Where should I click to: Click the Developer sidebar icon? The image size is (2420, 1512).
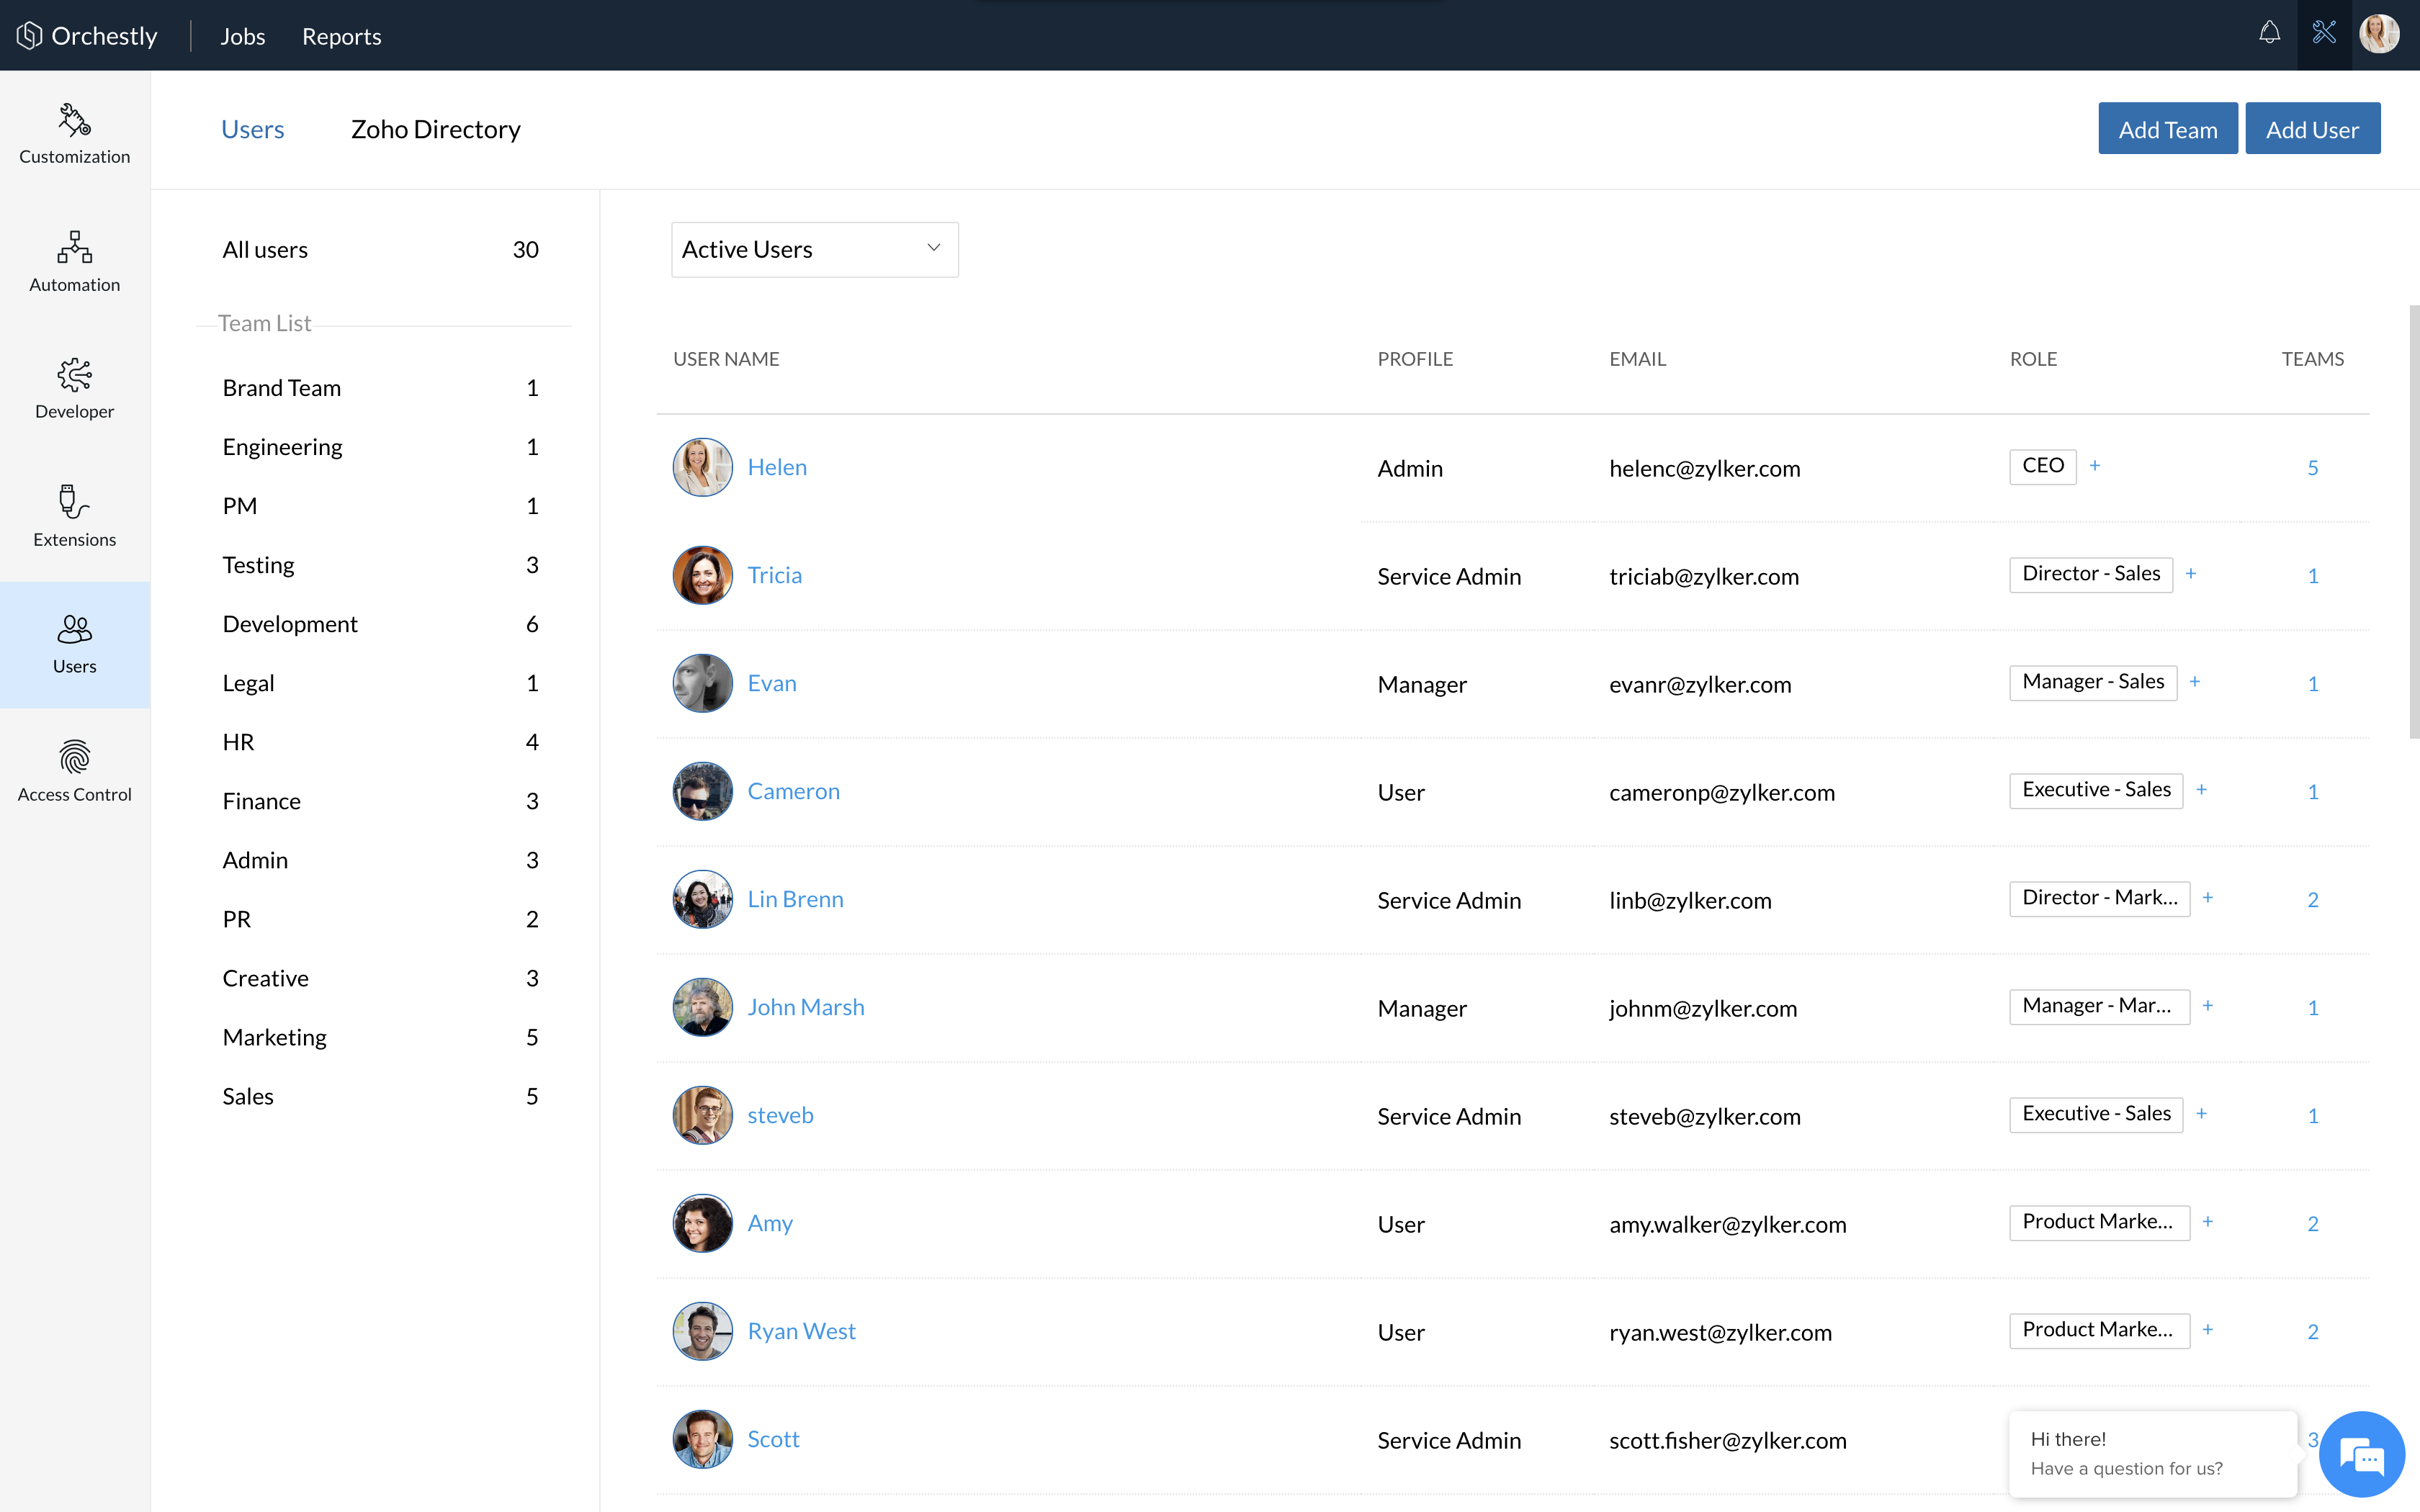tap(74, 389)
